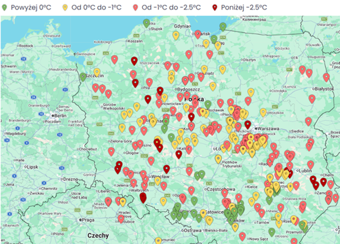This screenshot has height=244, width=340.
Task: Click the Berlin city label
Action: pos(59,116)
